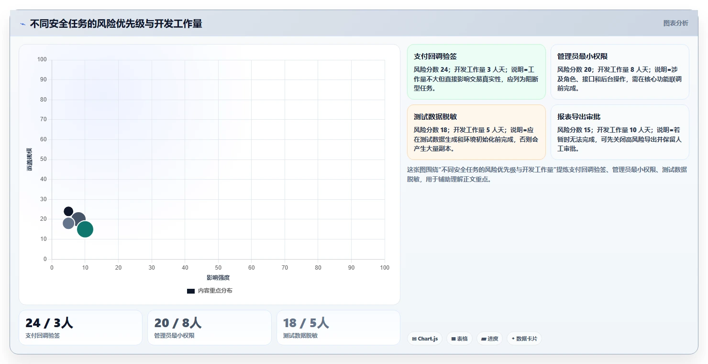Click the 支付回调验签 caption under 24 / 3人

tap(43, 336)
